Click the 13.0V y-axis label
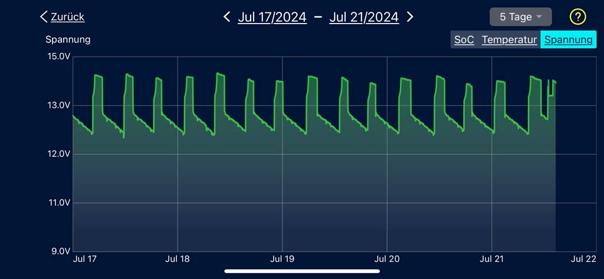604x279 pixels. point(58,106)
